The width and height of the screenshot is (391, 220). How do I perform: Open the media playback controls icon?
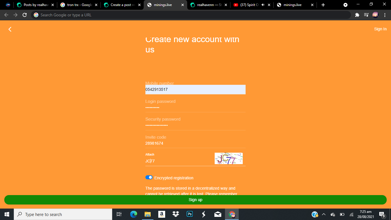point(366,15)
